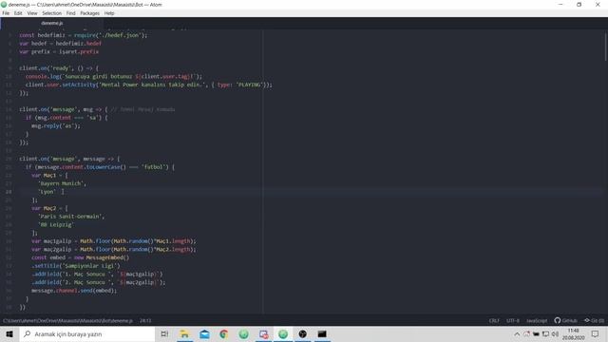This screenshot has height=342, width=608.
Task: Open the Action Center notifications
Action: click(596, 333)
